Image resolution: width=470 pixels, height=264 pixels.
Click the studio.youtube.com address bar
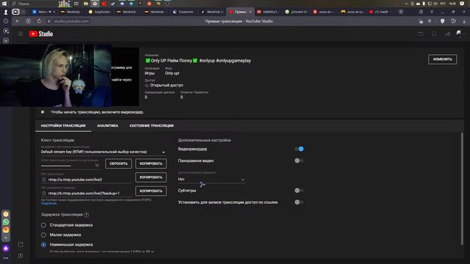[71, 21]
